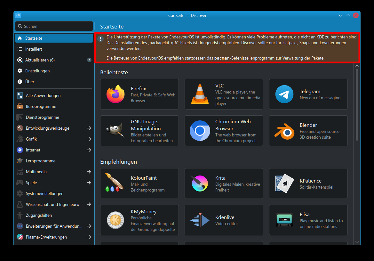Click the graduation cap icon for Lernprogramme
Screen dimensions: 374x261
(20, 161)
